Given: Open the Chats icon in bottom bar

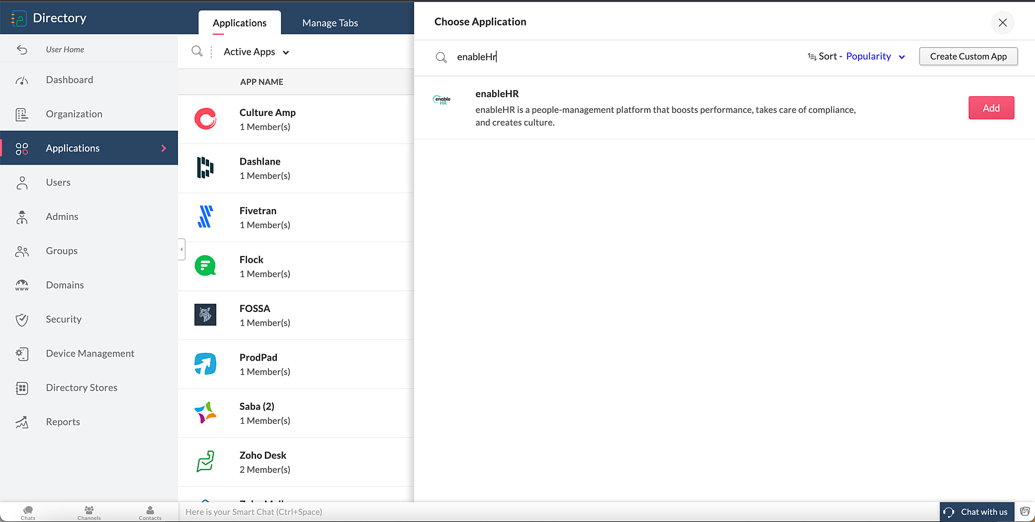Looking at the screenshot, I should [x=28, y=512].
